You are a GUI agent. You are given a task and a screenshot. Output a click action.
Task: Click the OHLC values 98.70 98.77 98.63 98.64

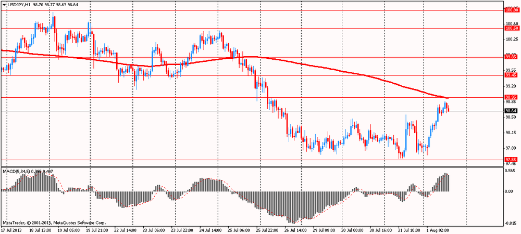point(55,6)
